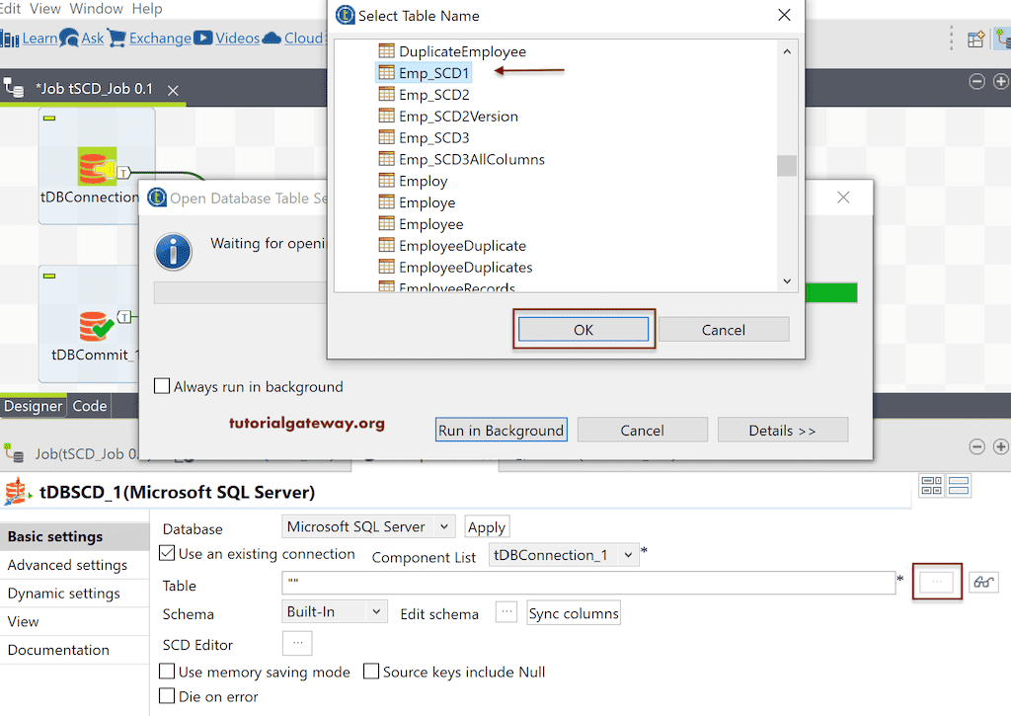Screen dimensions: 1011x716
Task: Confirm table selection with OK button
Action: (x=583, y=327)
